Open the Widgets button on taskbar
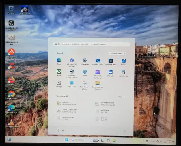The image size is (181, 146). click(x=9, y=139)
